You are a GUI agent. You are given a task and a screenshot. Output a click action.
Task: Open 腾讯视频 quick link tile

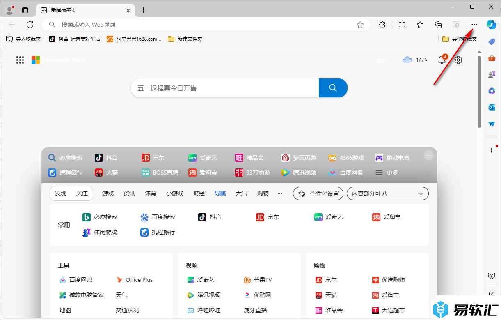pos(299,173)
